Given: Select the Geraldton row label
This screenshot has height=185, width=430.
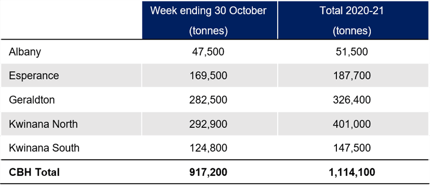Looking at the screenshot, I should (x=32, y=100).
